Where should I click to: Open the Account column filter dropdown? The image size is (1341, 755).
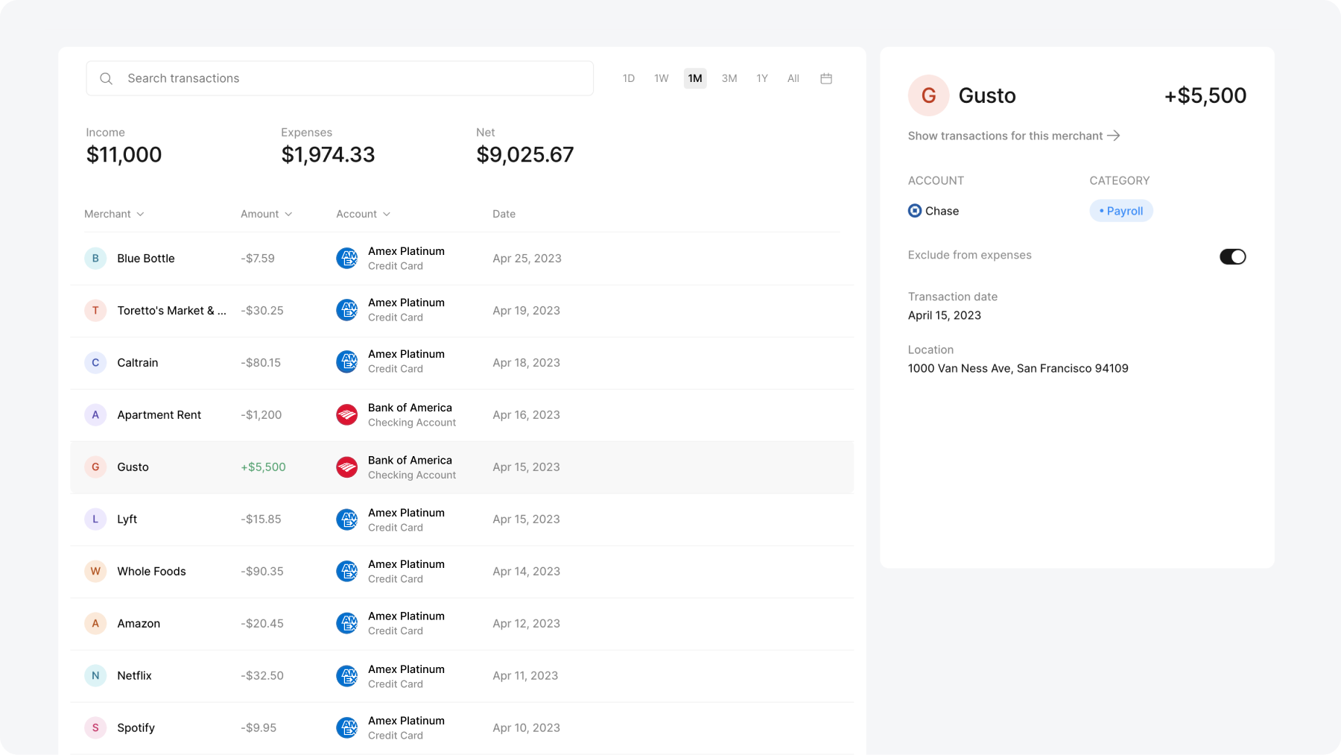coord(363,214)
